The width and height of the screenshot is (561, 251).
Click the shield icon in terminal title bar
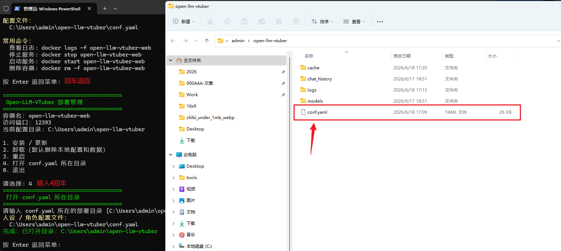click(x=6, y=9)
